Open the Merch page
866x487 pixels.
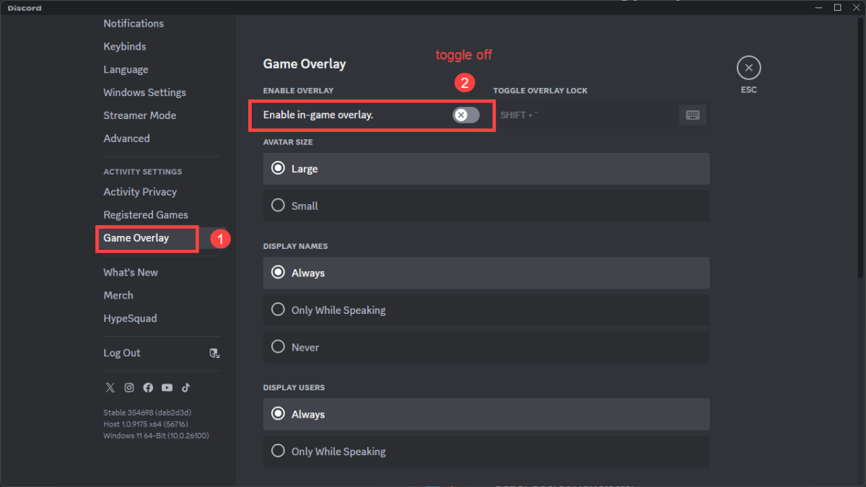pyautogui.click(x=118, y=295)
